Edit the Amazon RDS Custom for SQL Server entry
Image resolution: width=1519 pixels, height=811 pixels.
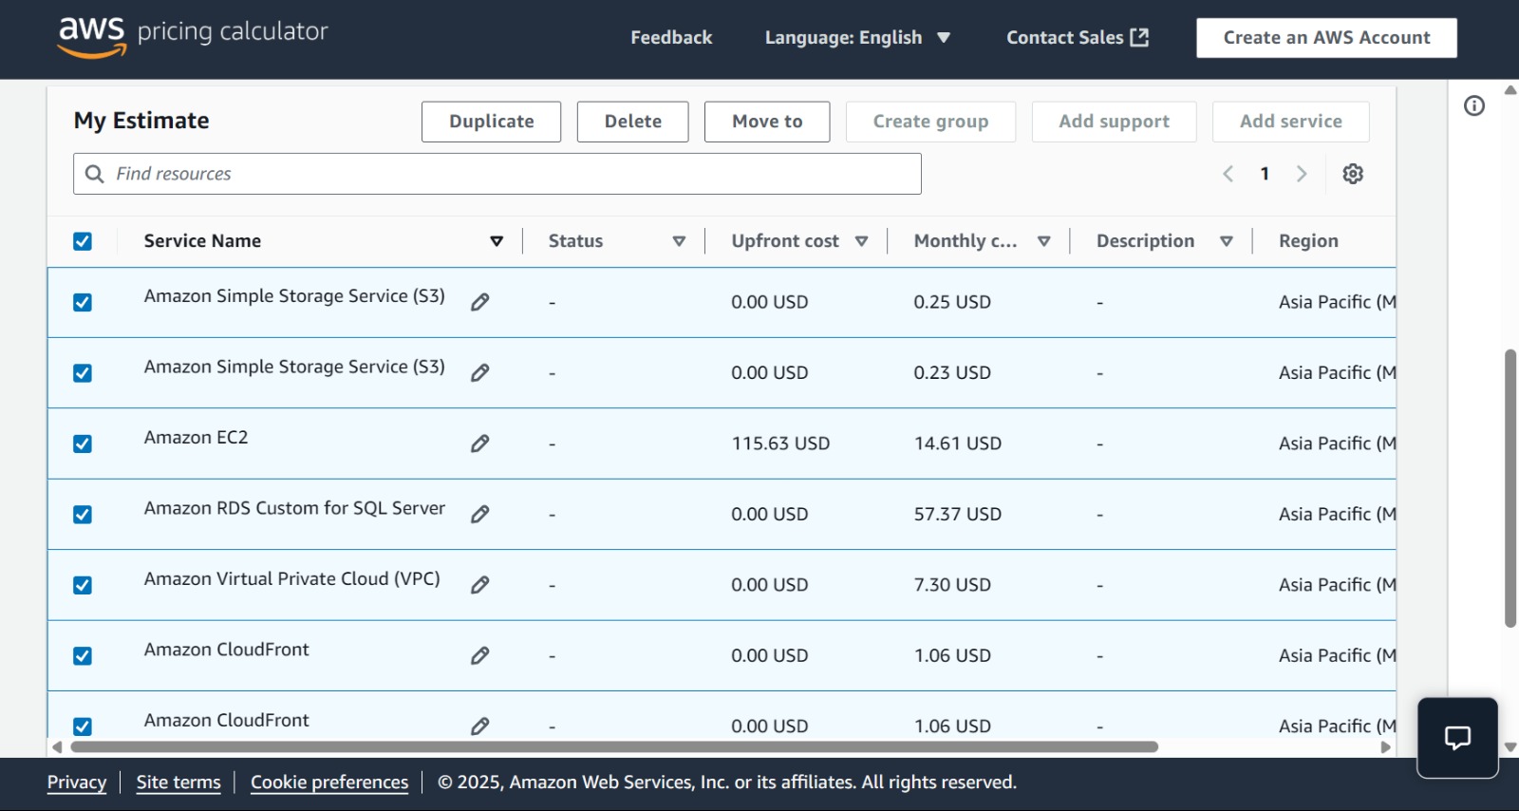click(480, 514)
